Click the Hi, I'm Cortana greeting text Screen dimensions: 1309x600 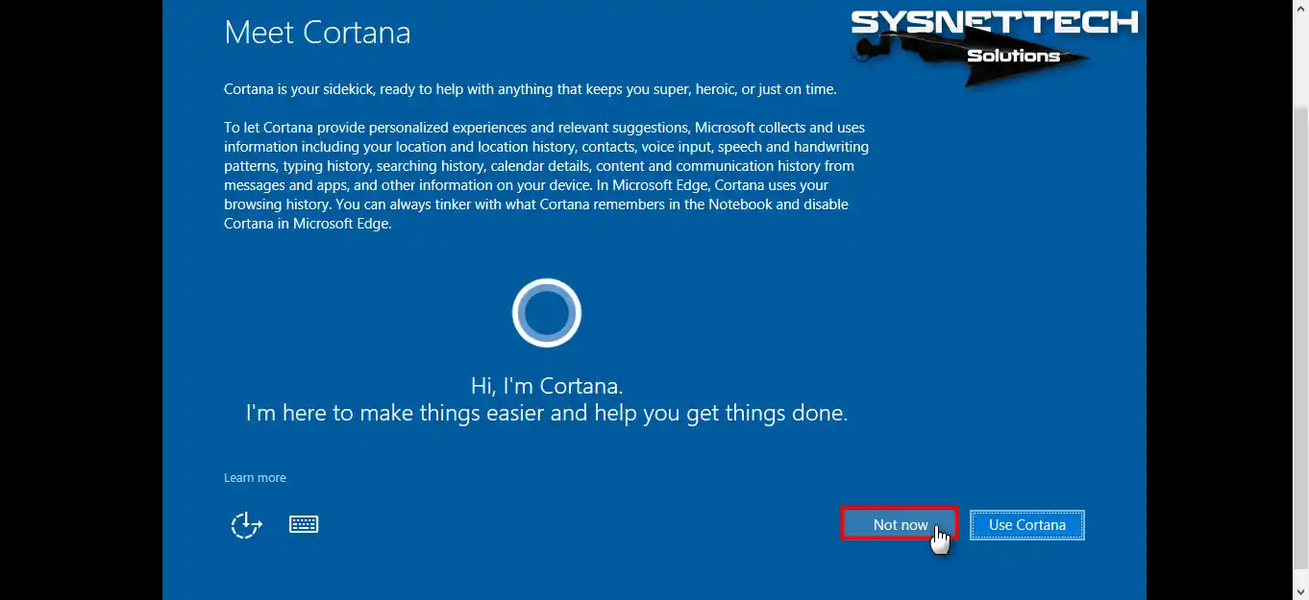[546, 385]
